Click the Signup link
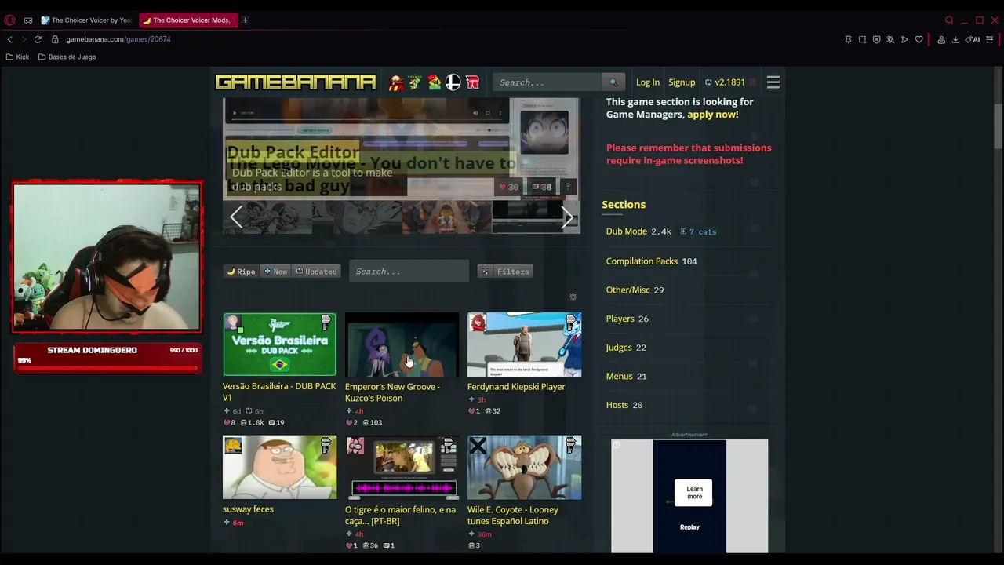The width and height of the screenshot is (1004, 565). click(x=682, y=82)
